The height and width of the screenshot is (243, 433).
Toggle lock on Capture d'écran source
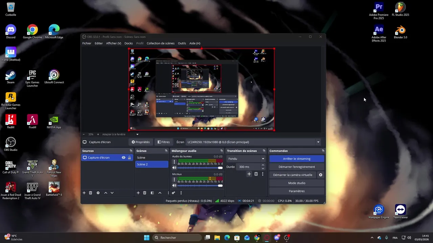(x=129, y=158)
